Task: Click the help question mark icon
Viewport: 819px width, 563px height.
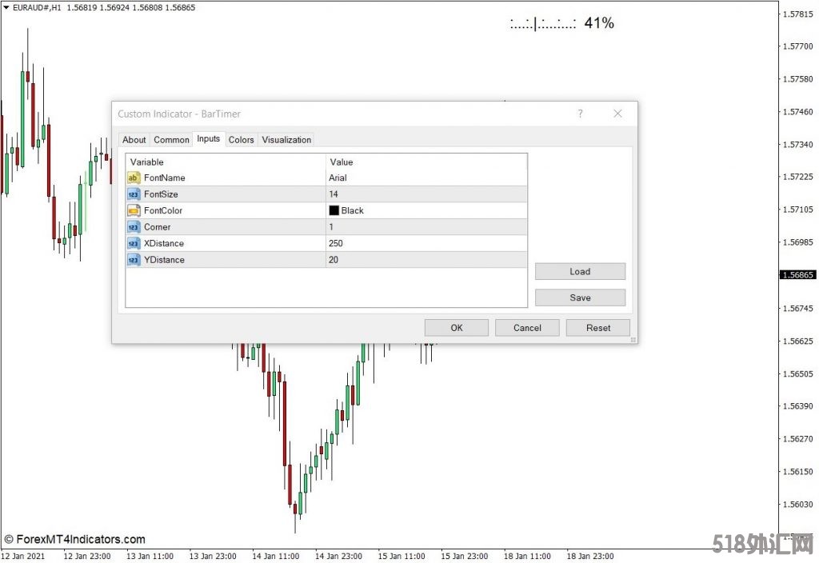Action: pyautogui.click(x=581, y=114)
